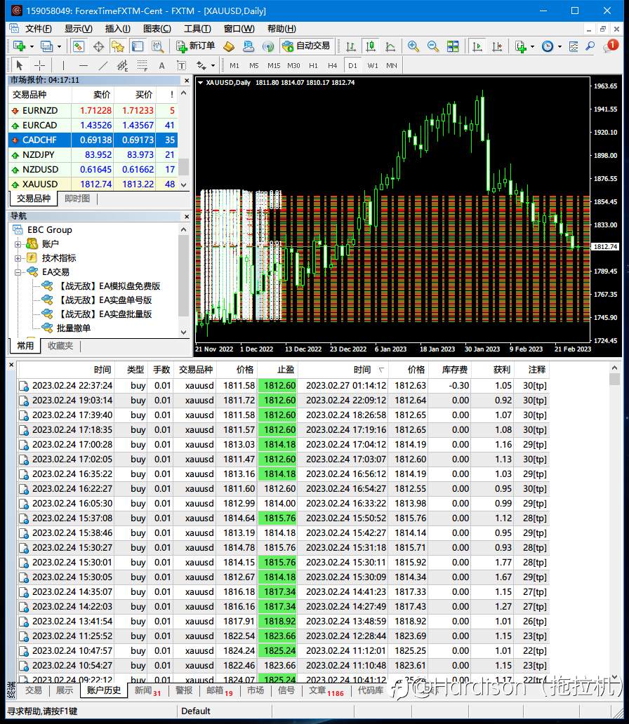Select the H4 timeframe button
629x724 pixels.
332,65
